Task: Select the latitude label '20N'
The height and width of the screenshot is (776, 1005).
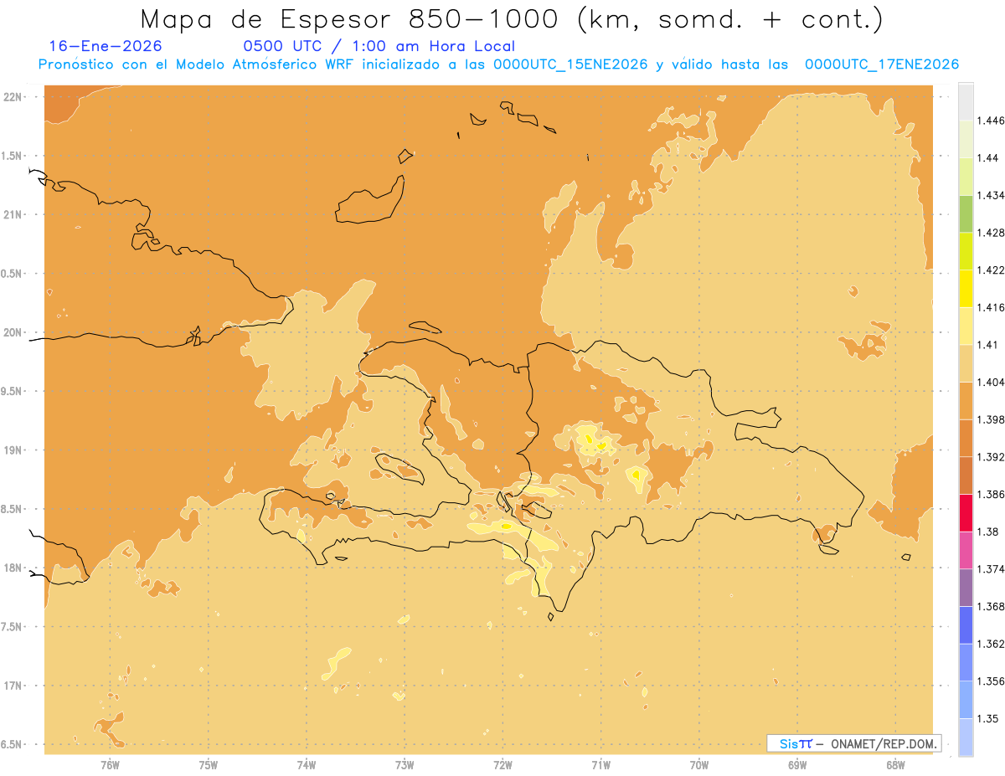Action: [12, 332]
